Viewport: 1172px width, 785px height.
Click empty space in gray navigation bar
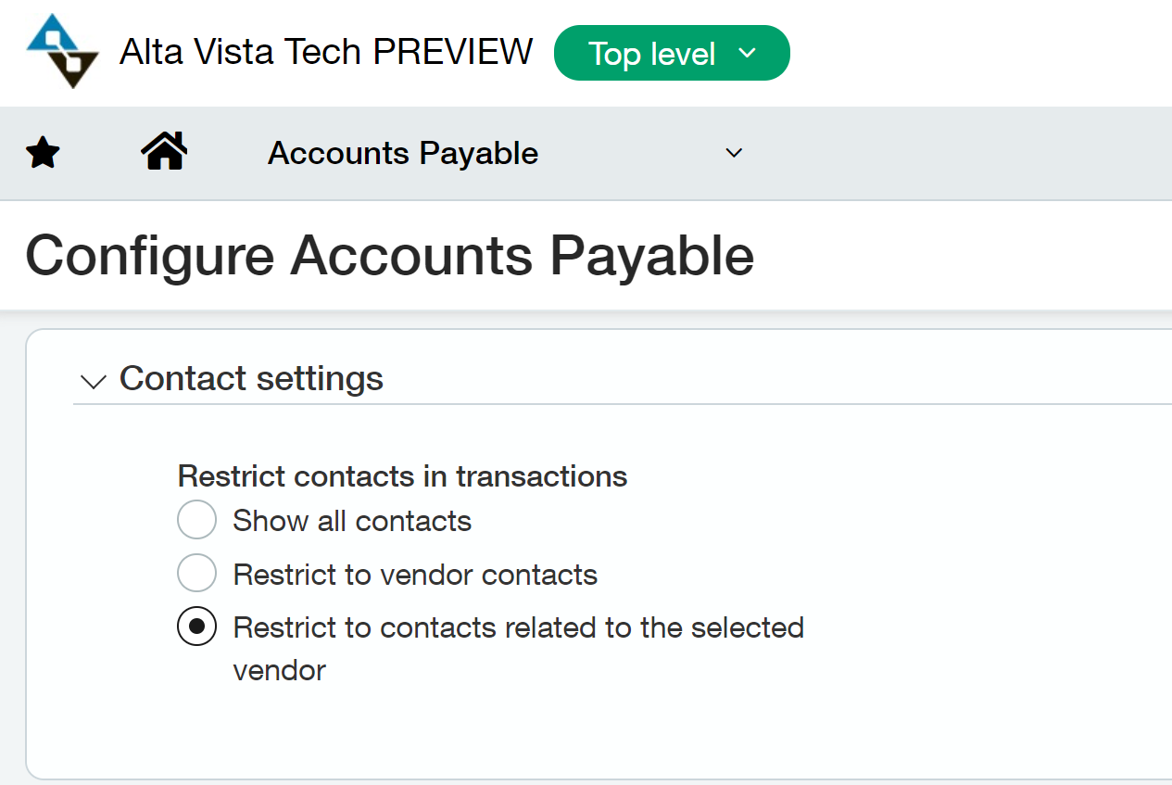(x=954, y=153)
